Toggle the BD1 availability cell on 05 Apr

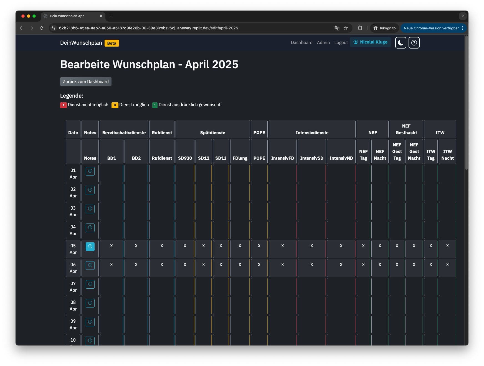tap(111, 249)
